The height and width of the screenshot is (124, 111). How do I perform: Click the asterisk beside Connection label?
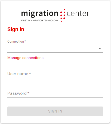point(25,41)
